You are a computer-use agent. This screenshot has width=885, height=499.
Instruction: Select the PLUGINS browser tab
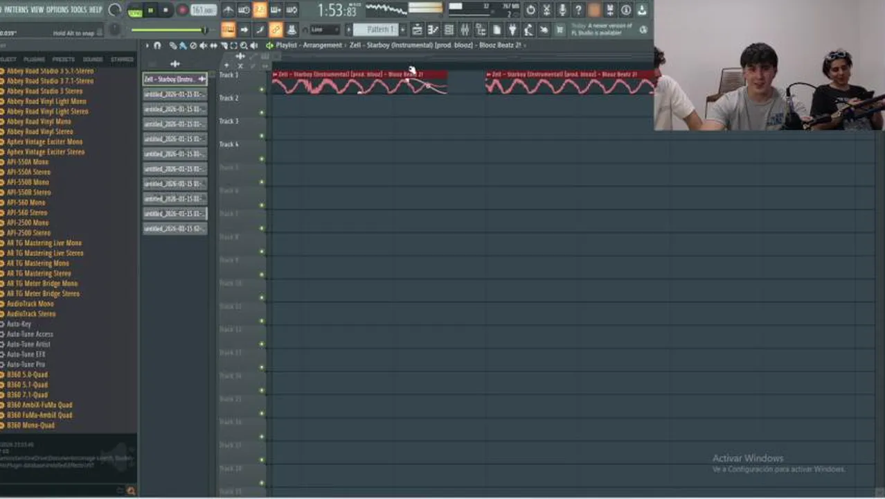point(34,60)
